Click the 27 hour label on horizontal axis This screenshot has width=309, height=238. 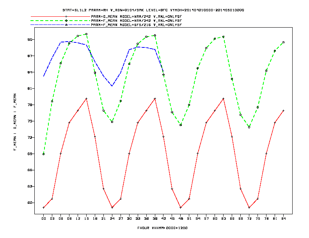point(121,219)
